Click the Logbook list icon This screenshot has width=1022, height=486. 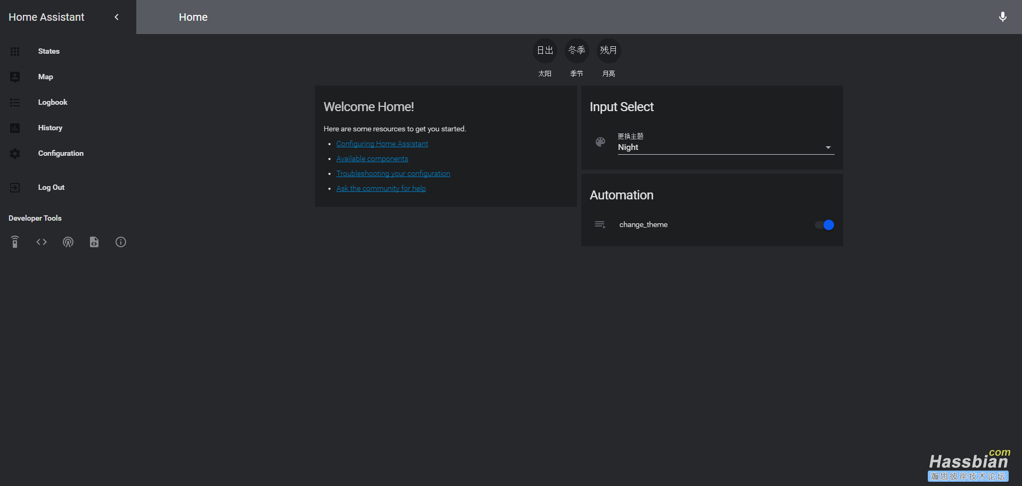(15, 103)
